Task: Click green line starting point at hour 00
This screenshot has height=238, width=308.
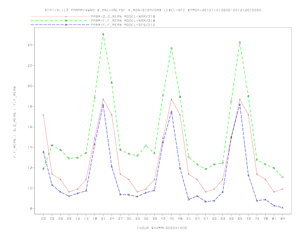Action: (44, 169)
